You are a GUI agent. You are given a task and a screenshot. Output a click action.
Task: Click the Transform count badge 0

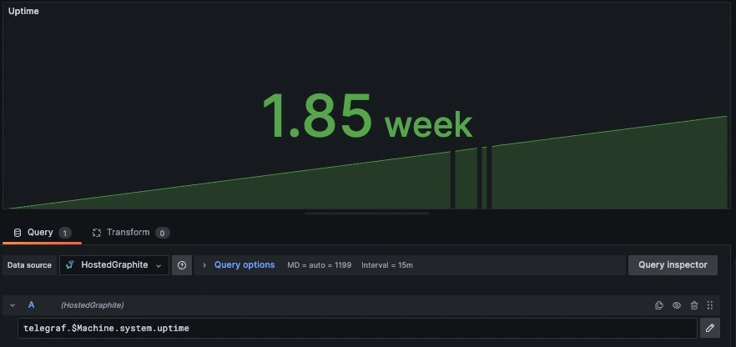pyautogui.click(x=163, y=233)
